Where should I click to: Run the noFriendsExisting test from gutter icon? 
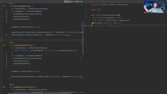click(4, 6)
